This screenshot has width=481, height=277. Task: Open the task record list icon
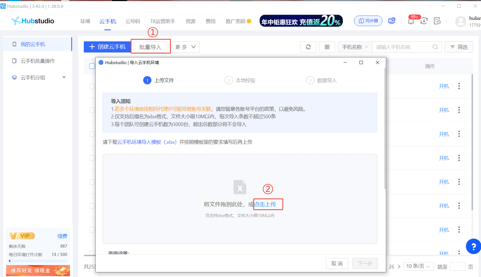click(x=437, y=21)
